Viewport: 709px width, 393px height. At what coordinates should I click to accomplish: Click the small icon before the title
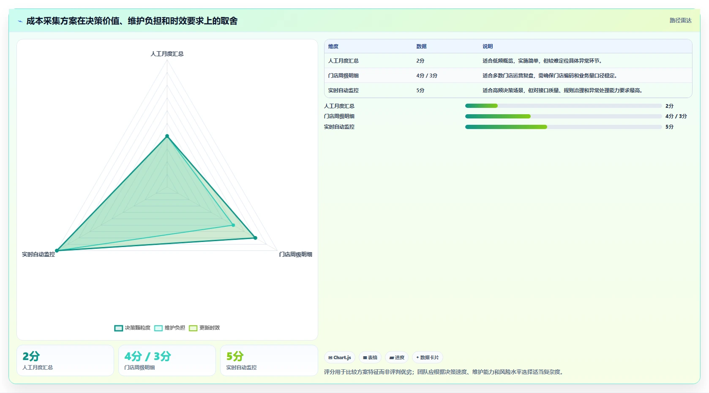[20, 21]
